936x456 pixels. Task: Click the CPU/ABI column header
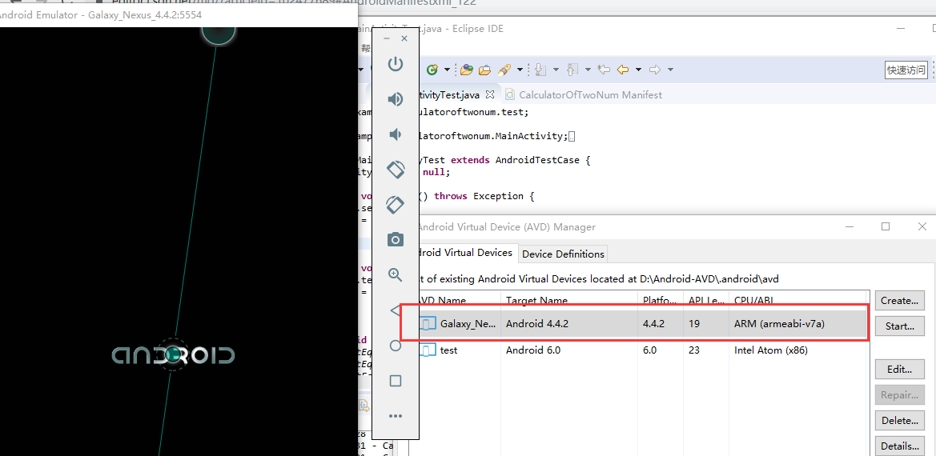click(x=797, y=300)
